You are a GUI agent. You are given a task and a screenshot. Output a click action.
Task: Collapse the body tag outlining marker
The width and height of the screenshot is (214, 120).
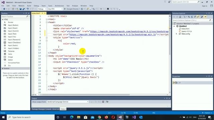pos(47,56)
